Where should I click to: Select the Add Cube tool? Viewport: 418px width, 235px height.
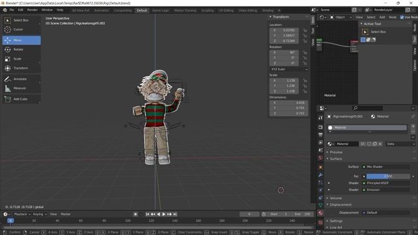(x=22, y=99)
